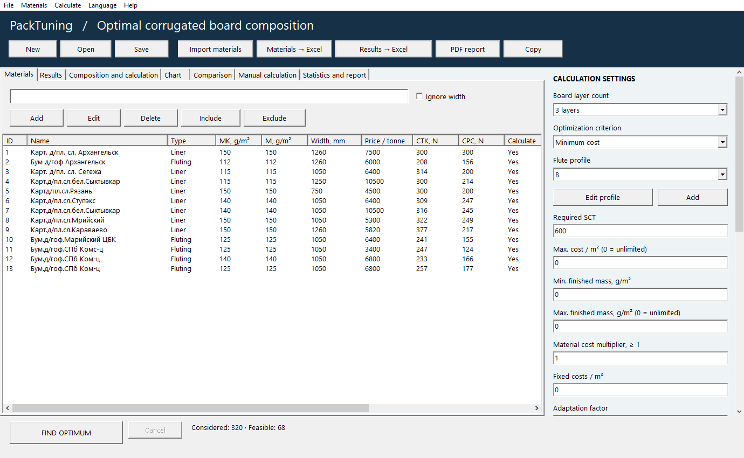Select row 'Бум д/гоф Архангельск'

272,162
